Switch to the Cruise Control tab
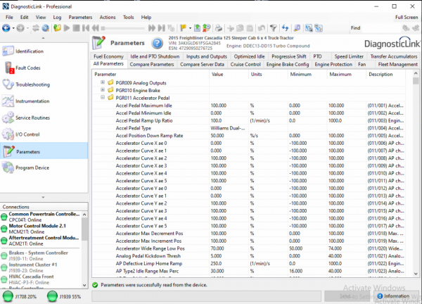422x304 pixels. (x=245, y=65)
